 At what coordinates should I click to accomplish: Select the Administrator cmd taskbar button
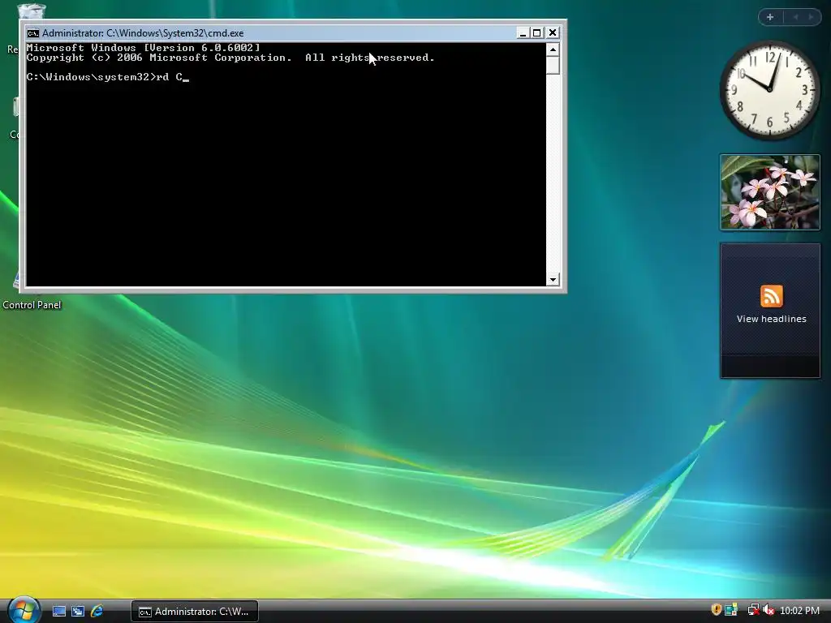(195, 612)
